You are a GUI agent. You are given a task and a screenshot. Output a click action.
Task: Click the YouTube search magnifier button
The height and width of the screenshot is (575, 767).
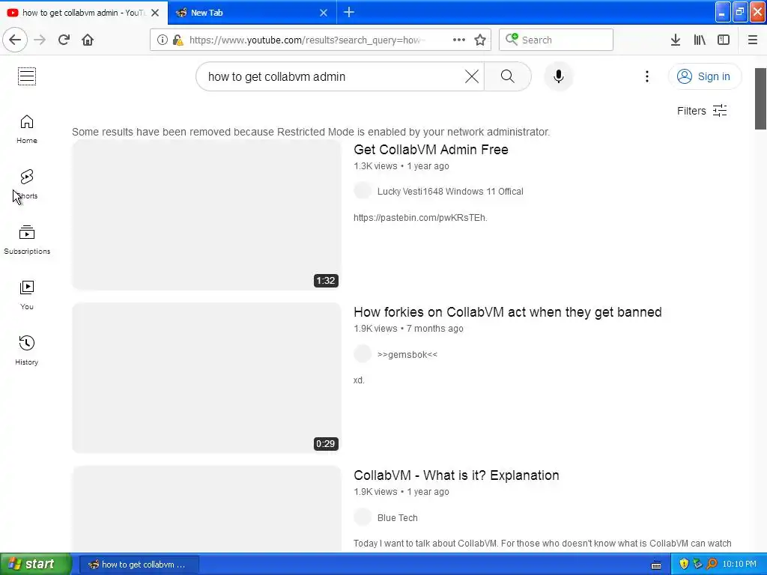tap(507, 76)
